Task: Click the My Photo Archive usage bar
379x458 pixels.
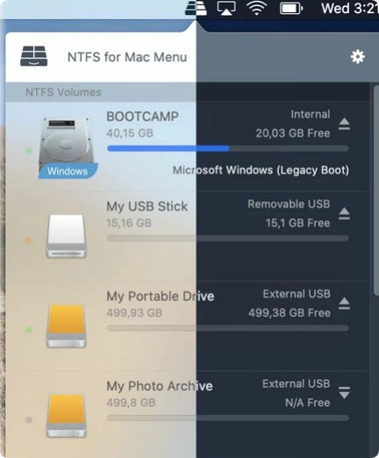Action: (228, 418)
